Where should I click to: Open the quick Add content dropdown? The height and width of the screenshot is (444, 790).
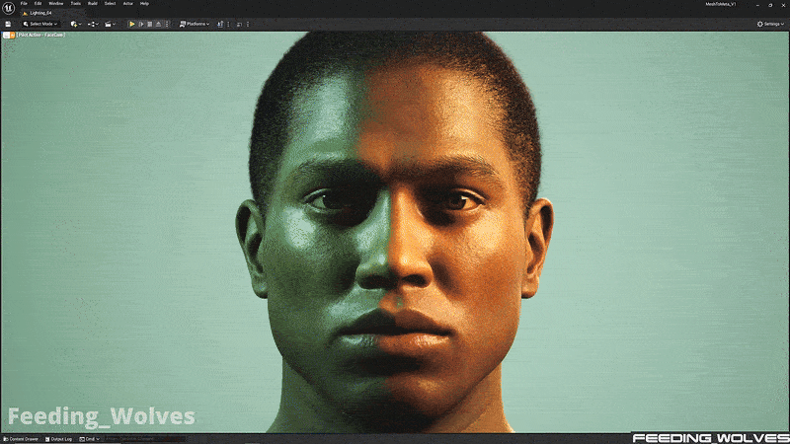(76, 24)
